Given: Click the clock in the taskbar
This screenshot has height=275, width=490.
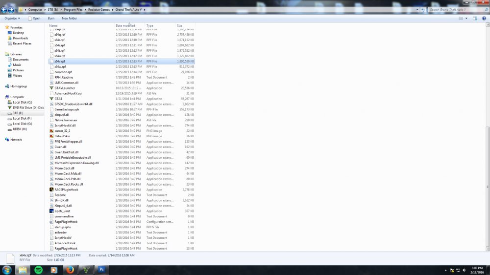Looking at the screenshot, I should click(x=477, y=270).
